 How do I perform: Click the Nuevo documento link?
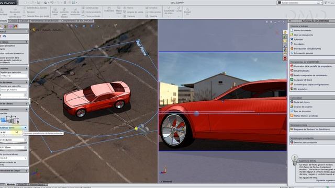pos(303,30)
